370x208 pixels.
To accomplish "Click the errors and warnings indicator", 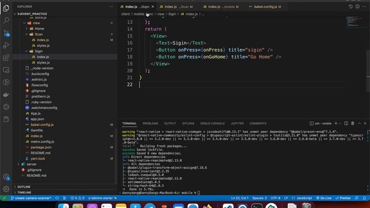I will point(77,198).
